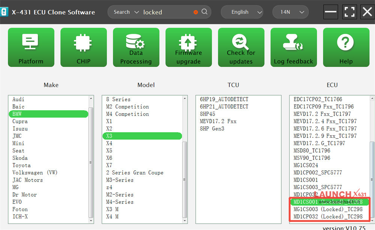Select 6HP19_AUTODETECT TCU
375x230 pixels.
click(224, 99)
